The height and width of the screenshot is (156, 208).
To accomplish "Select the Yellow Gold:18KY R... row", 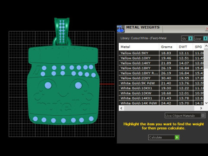I will click(161, 73).
